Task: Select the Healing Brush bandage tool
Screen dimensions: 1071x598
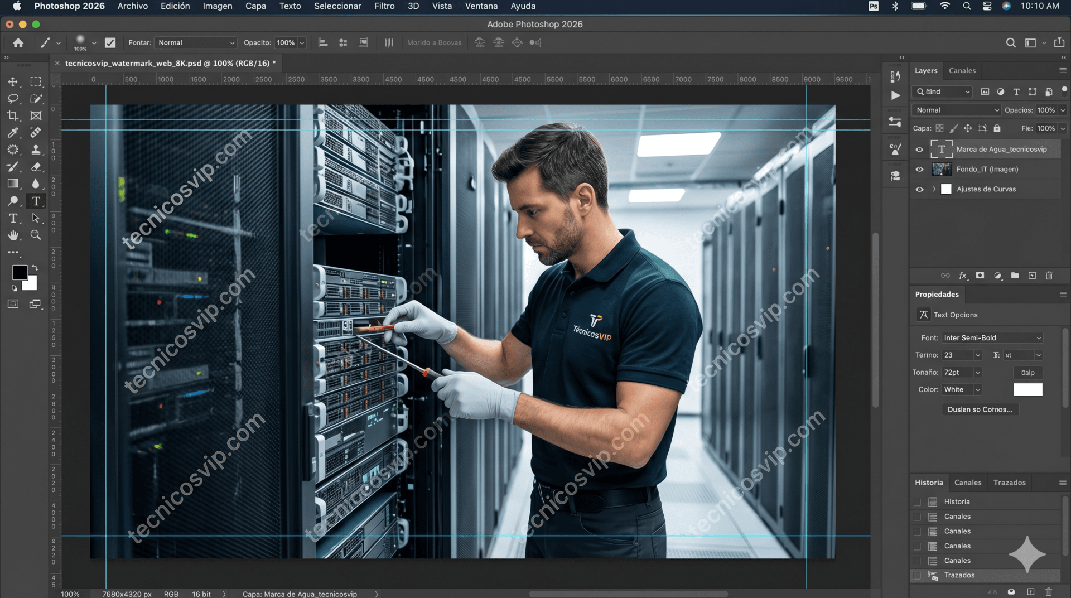Action: (x=36, y=133)
